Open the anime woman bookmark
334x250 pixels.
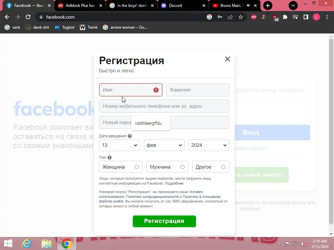125,27
